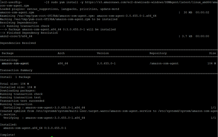Select the 'Arch' column header
The width and height of the screenshot is (218, 137).
61,53
